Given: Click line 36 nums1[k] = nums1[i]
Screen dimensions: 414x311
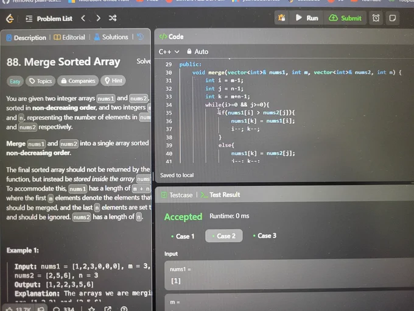Looking at the screenshot, I should [x=263, y=121].
